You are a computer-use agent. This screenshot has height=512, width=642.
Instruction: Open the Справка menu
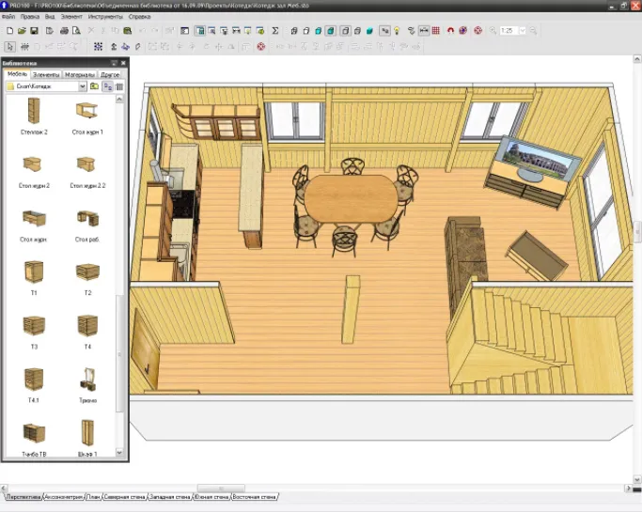click(140, 17)
